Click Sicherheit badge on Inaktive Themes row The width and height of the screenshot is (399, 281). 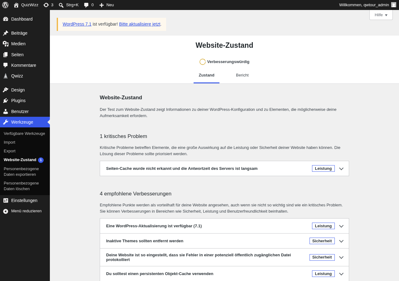coord(322,241)
